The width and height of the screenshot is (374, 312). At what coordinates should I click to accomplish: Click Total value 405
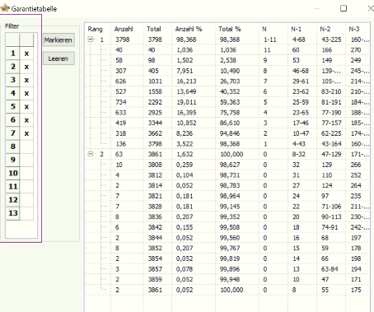pos(153,71)
